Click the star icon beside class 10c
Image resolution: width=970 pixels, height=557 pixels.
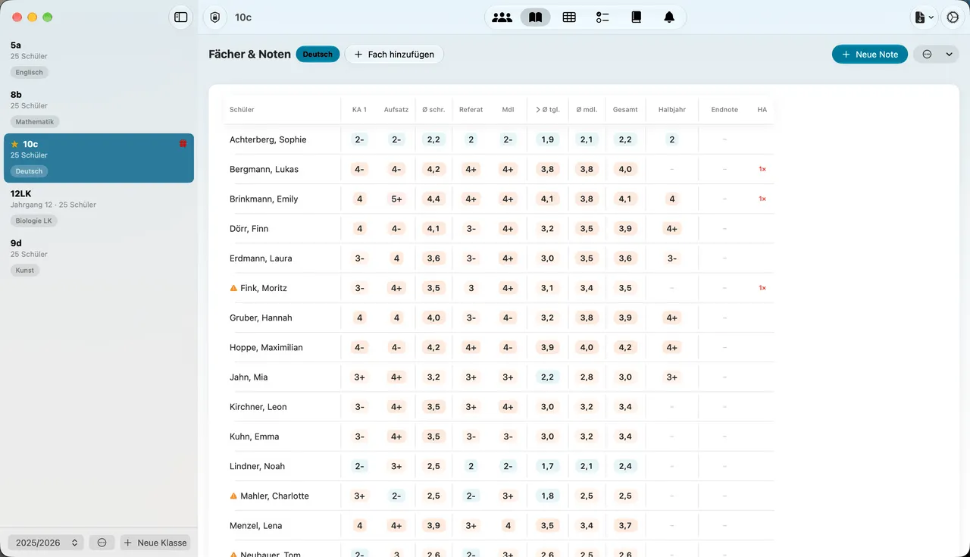coord(14,144)
